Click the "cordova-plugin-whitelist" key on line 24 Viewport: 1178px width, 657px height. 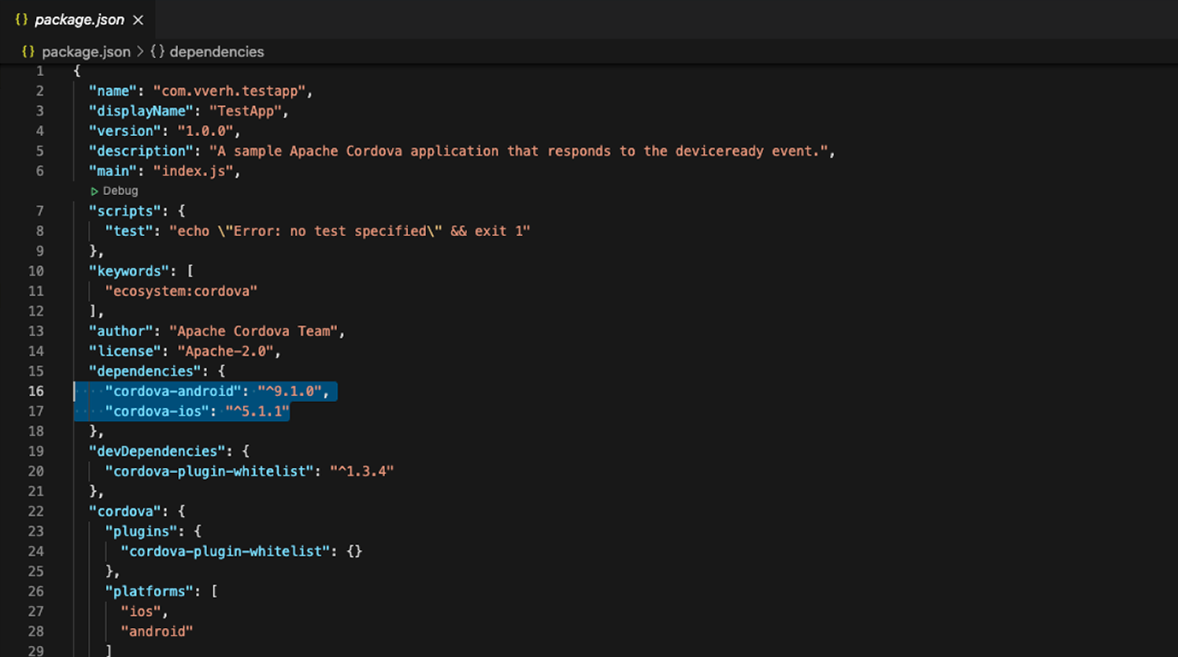click(x=225, y=551)
